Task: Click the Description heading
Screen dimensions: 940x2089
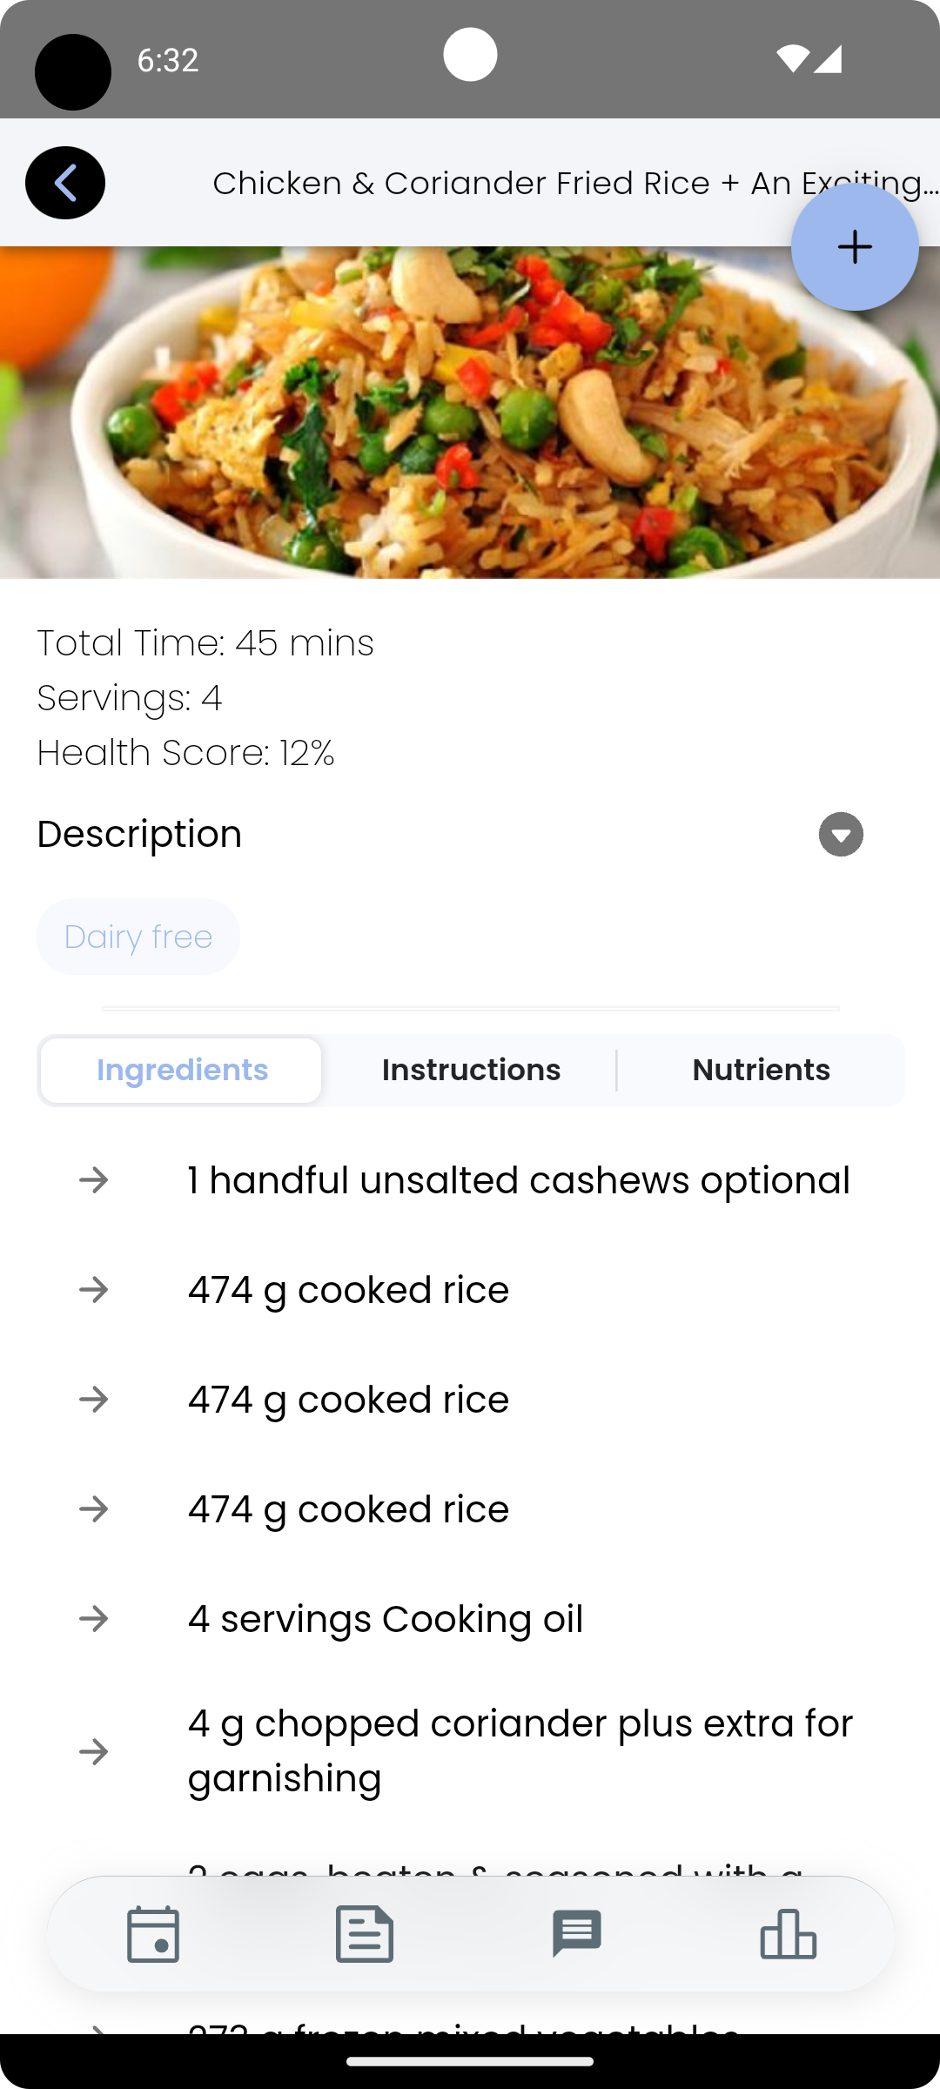Action: [x=139, y=834]
